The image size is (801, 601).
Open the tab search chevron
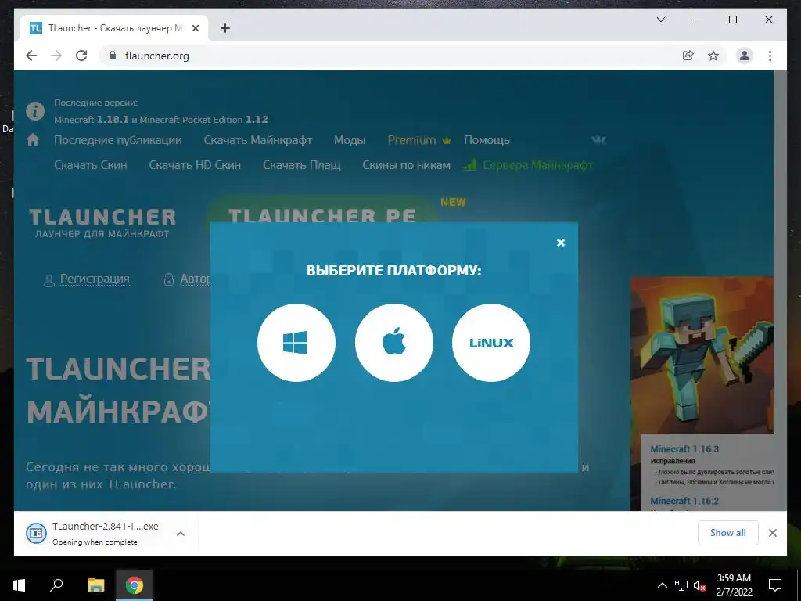(x=660, y=20)
